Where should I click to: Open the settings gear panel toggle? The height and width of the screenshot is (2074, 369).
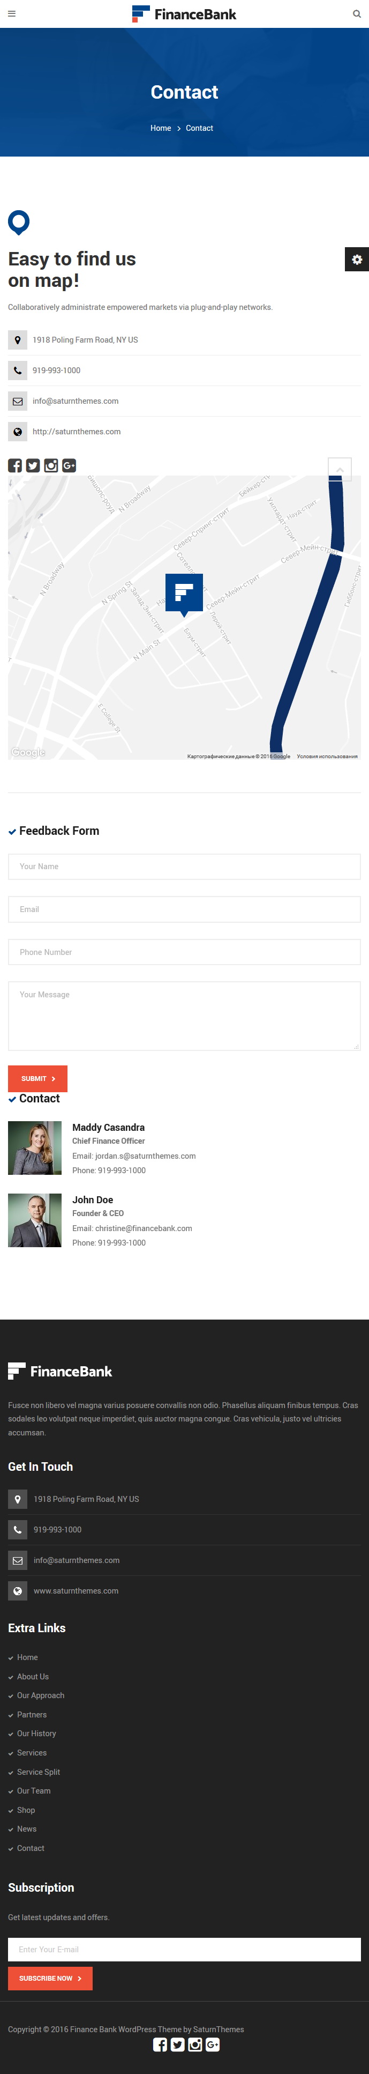(x=357, y=260)
